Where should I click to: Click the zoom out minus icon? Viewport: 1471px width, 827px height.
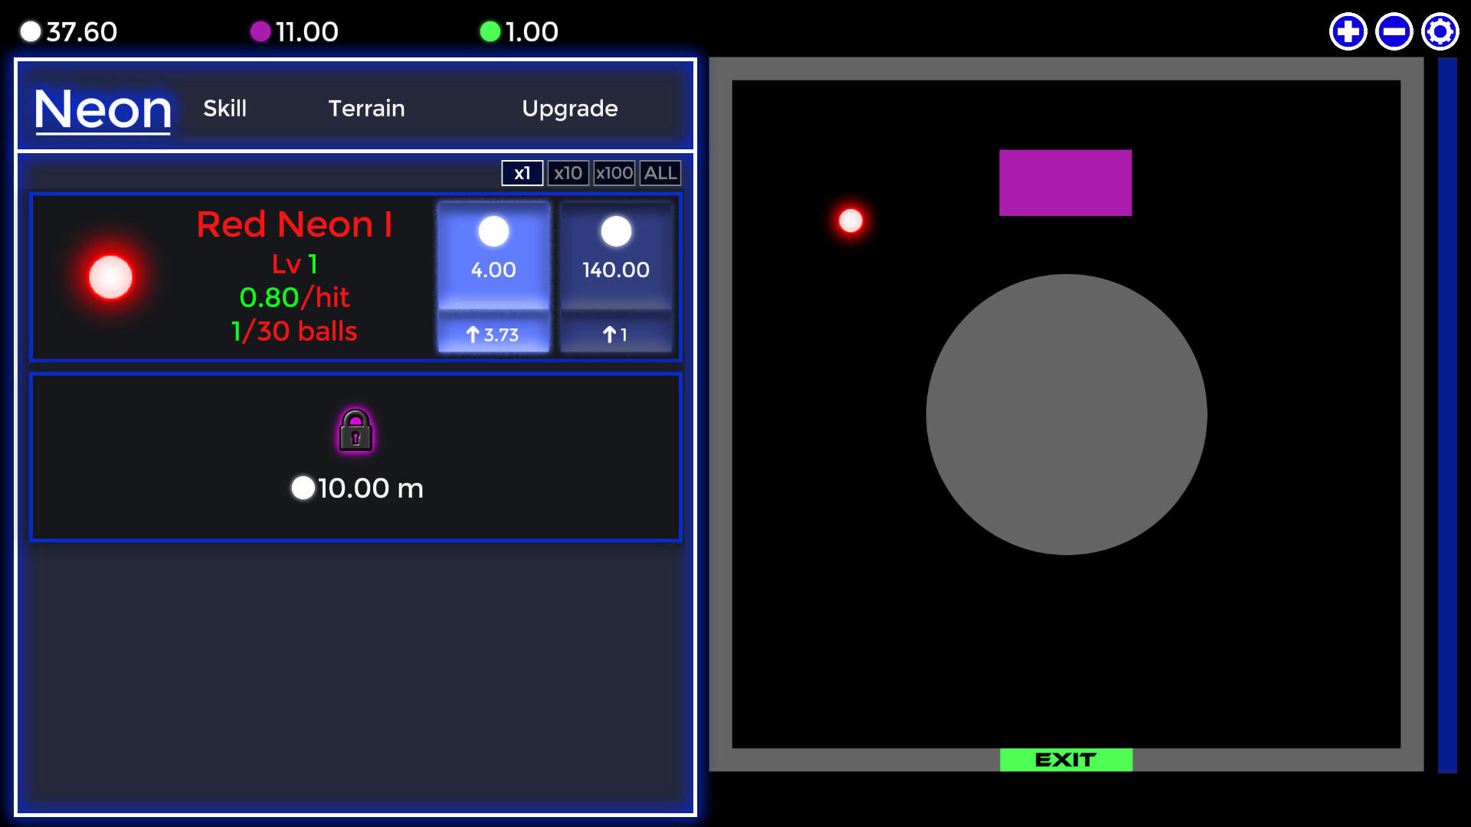click(x=1394, y=32)
